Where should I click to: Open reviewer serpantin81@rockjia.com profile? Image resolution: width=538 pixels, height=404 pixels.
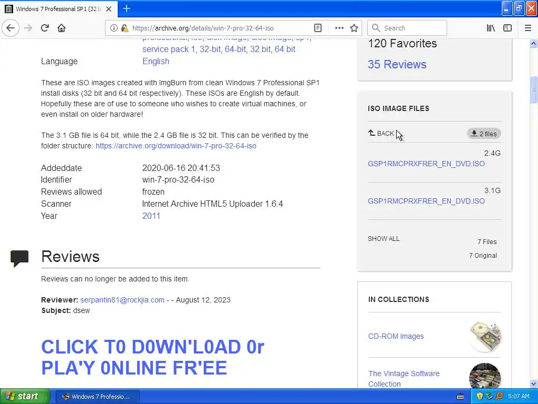[x=122, y=300]
